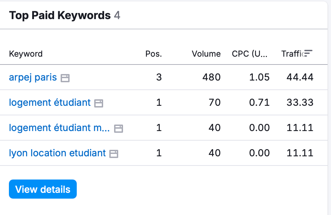Open SERP snapshot icon beside "logement étudiant"
The image size is (331, 215).
(x=98, y=102)
